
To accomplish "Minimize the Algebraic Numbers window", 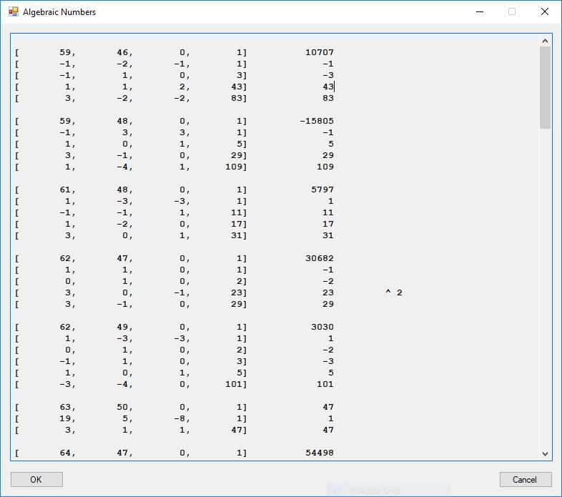I will tap(478, 12).
